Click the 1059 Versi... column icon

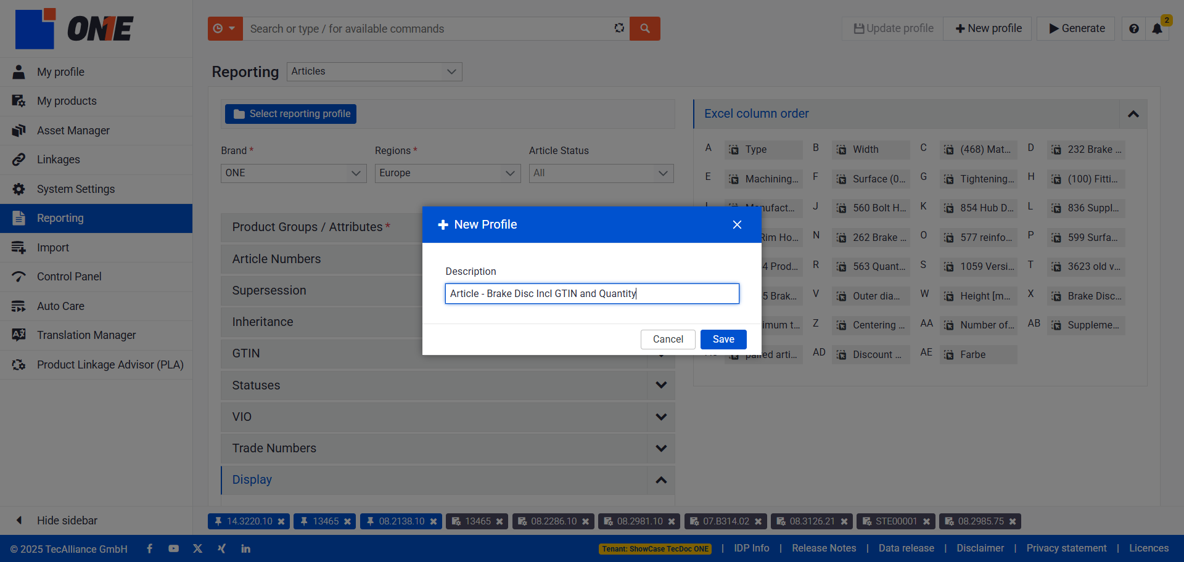coord(948,267)
